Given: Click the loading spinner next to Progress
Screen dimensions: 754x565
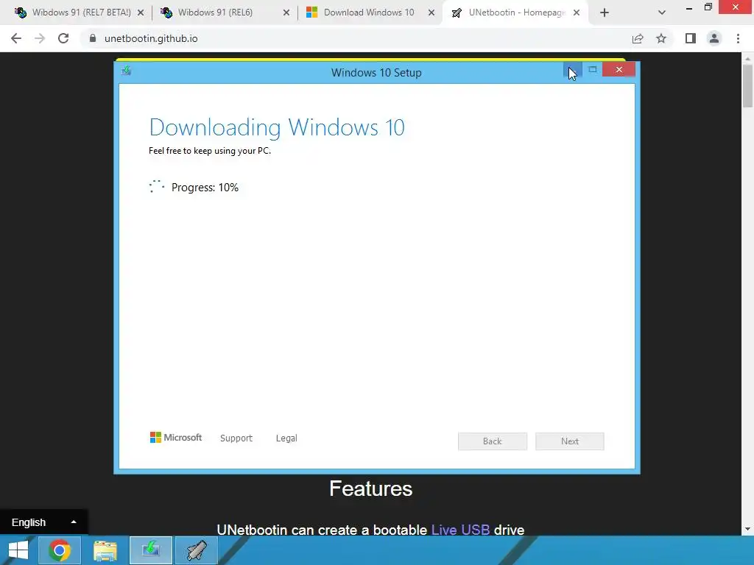Looking at the screenshot, I should 157,187.
